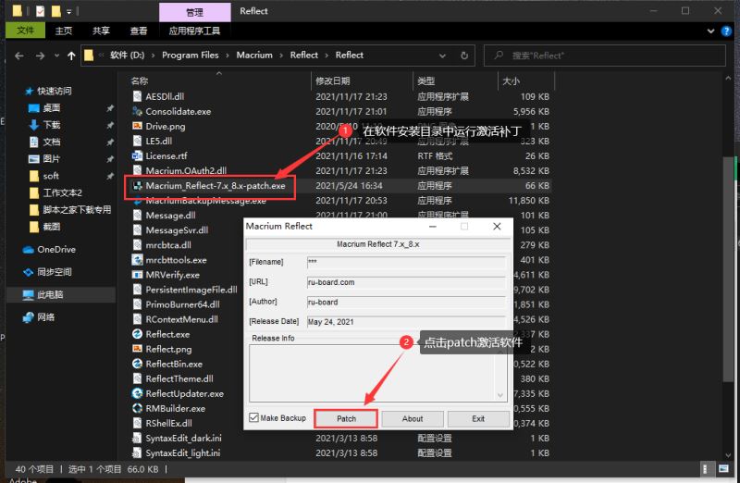Expand the address bar history dropdown
This screenshot has width=740, height=483.
442,56
